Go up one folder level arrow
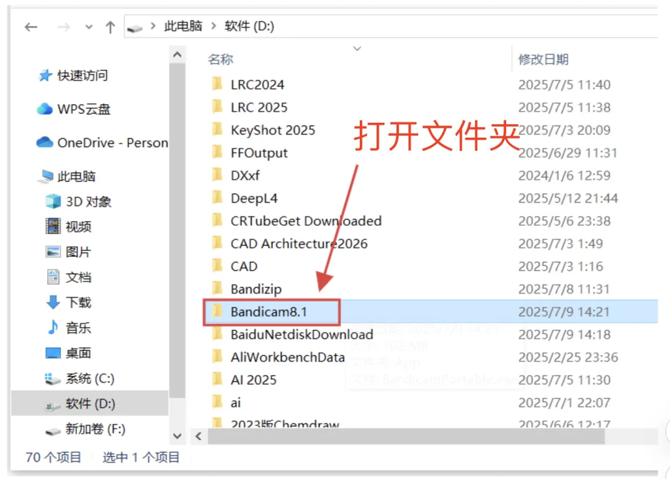Screen dimensions: 670x479 [110, 27]
